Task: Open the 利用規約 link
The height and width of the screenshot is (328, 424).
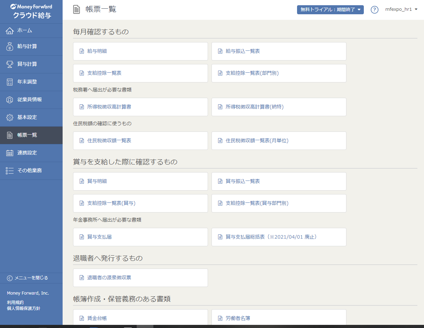Action: click(15, 302)
